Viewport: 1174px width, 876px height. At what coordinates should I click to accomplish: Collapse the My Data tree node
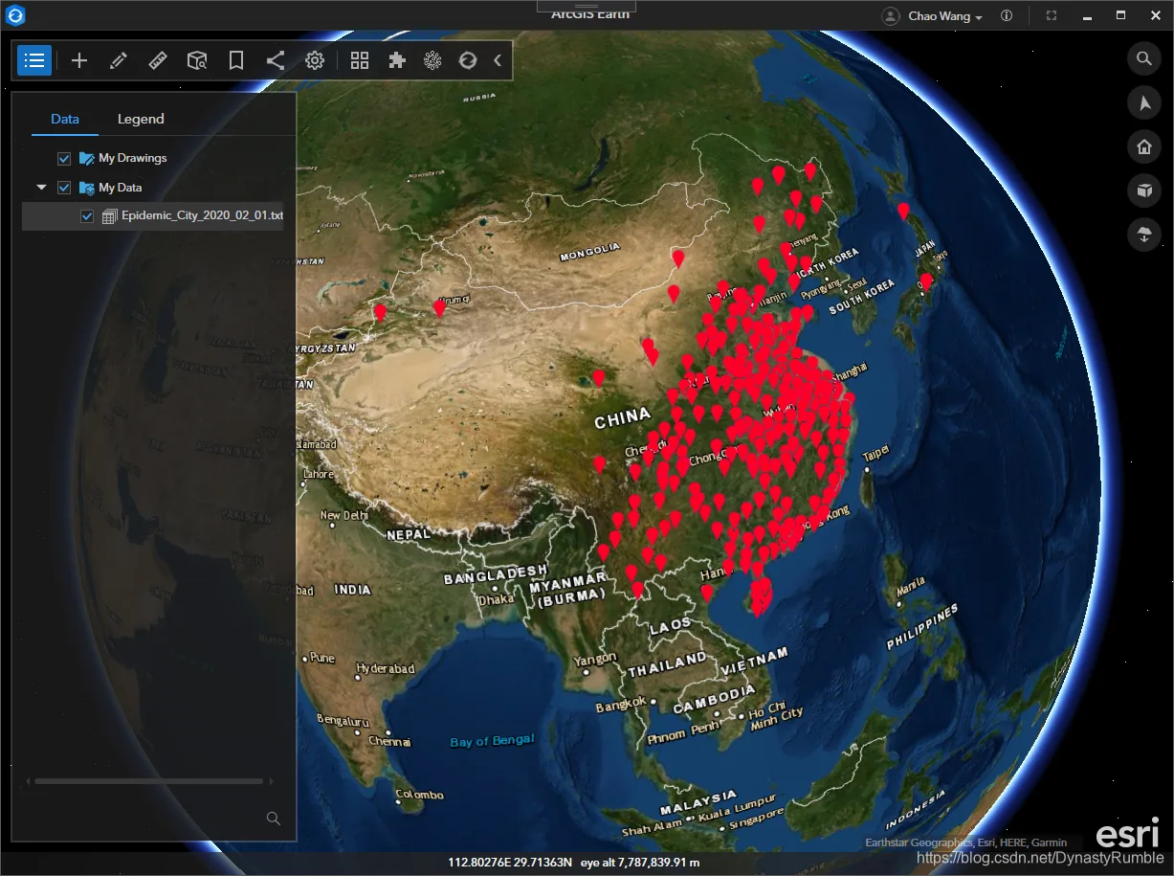tap(41, 188)
